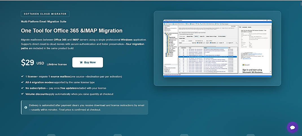Click the 'All 4 migration modes' line
The height and width of the screenshot is (136, 302).
pyautogui.click(x=58, y=82)
